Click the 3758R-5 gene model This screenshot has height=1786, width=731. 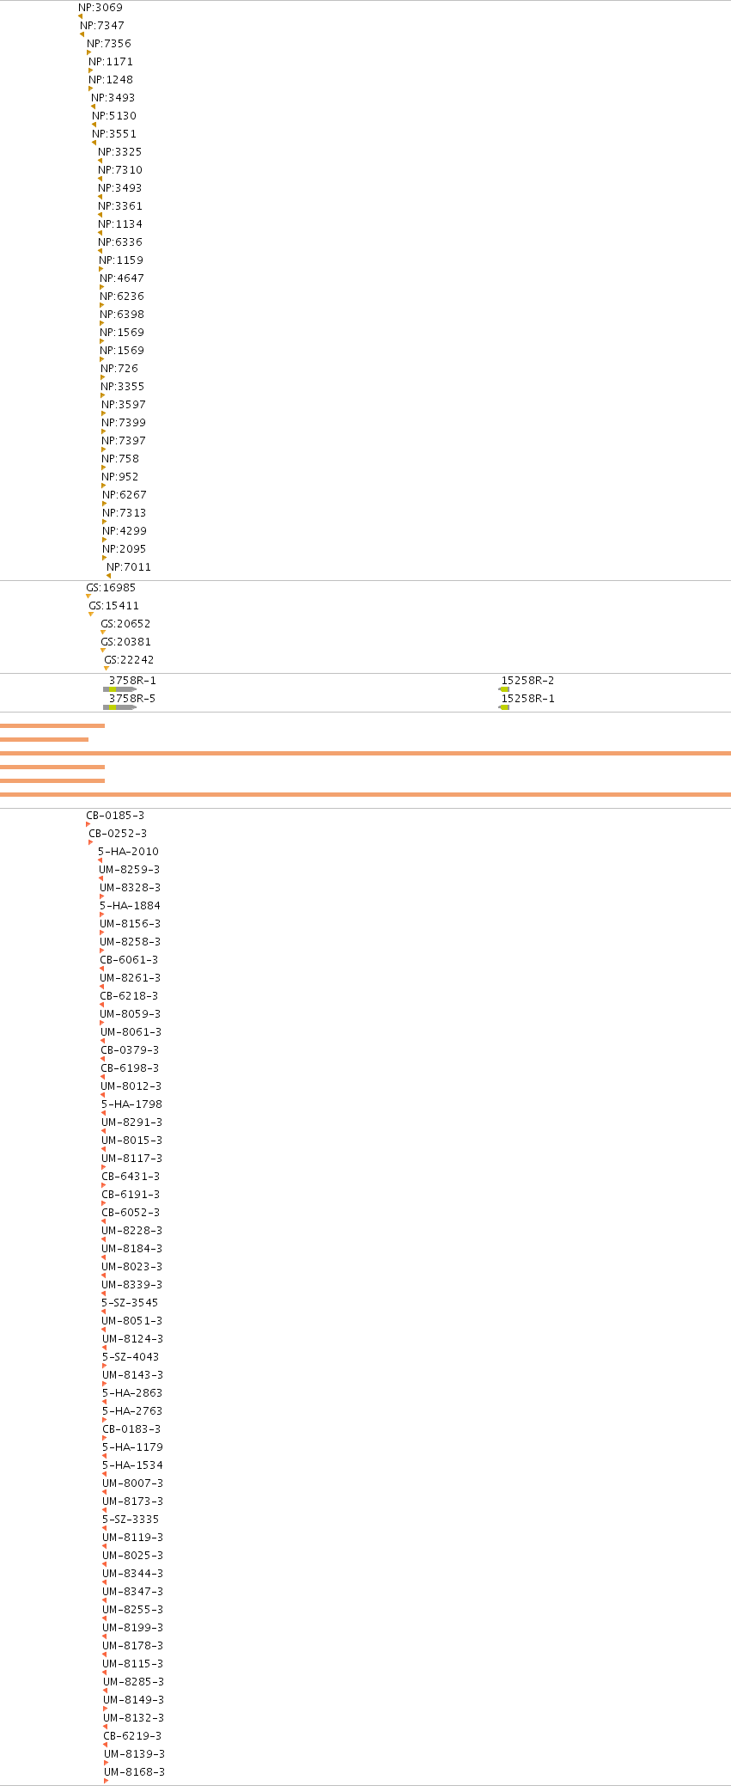(x=119, y=707)
